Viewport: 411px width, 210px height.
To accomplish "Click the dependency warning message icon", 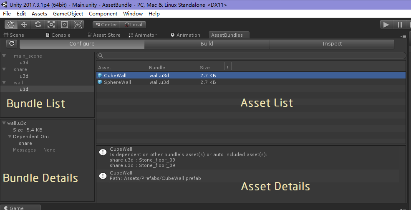I will tap(103, 152).
